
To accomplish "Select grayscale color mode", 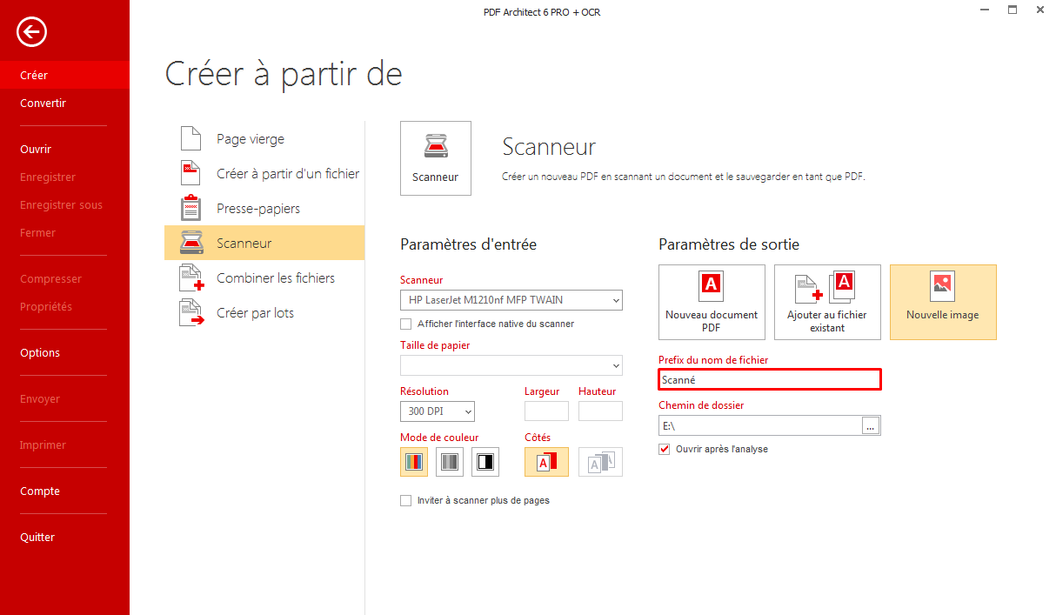I will pyautogui.click(x=450, y=462).
